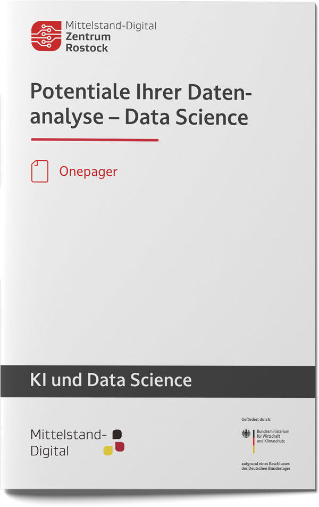Click the red circuit-board logo icon
Screen dimensions: 319x507
pyautogui.click(x=45, y=36)
